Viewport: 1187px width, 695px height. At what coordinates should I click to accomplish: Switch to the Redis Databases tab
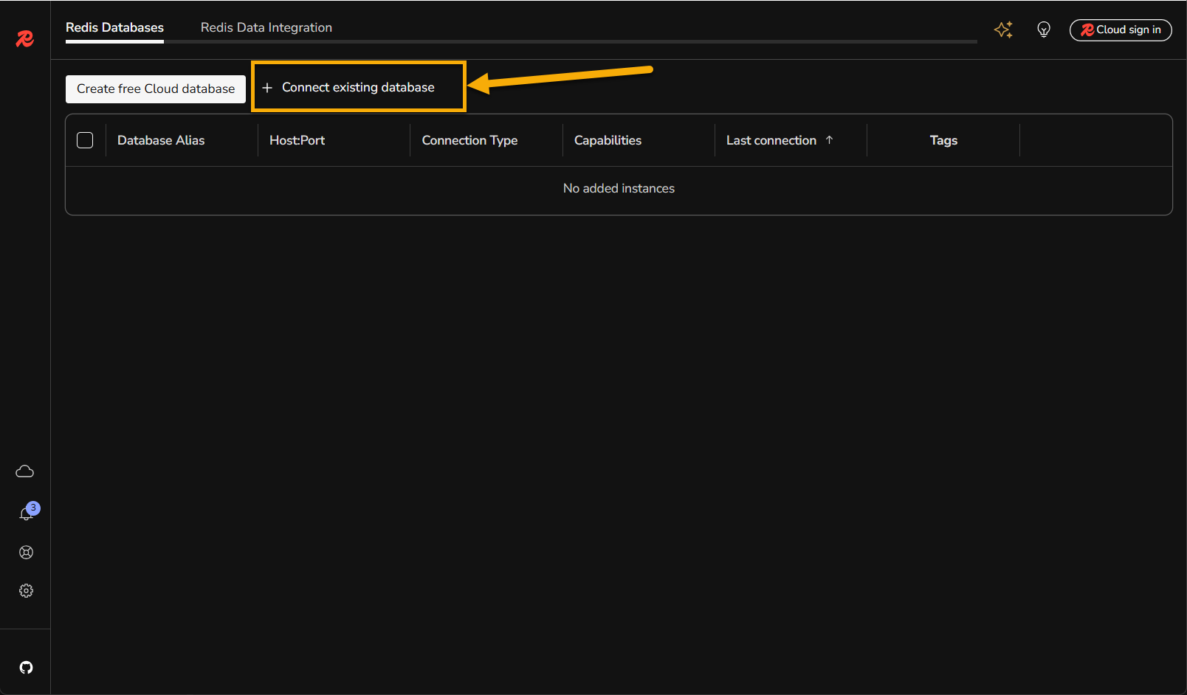(x=114, y=28)
